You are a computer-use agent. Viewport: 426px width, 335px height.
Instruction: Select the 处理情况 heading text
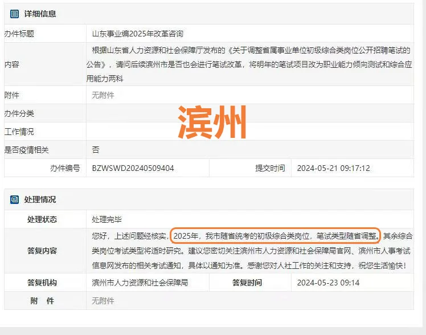tap(40, 199)
